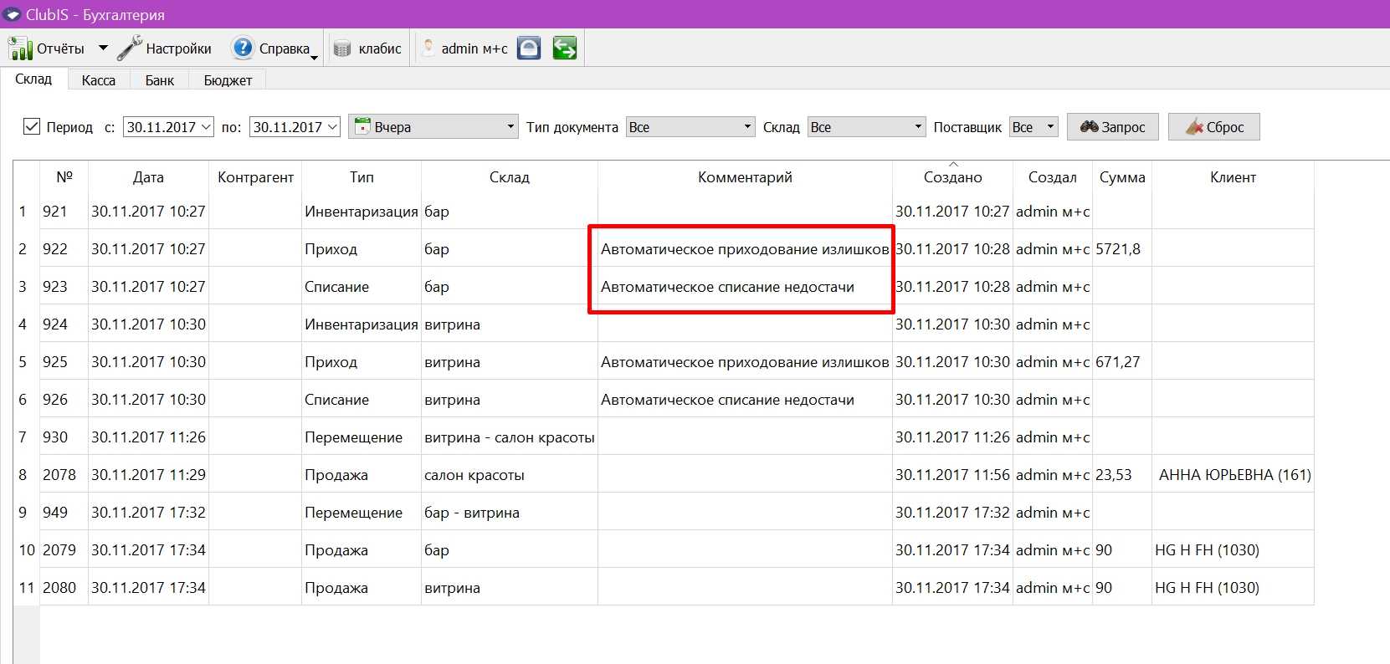Switch to the Банк tab
Image resolution: width=1390 pixels, height=664 pixels.
(160, 80)
